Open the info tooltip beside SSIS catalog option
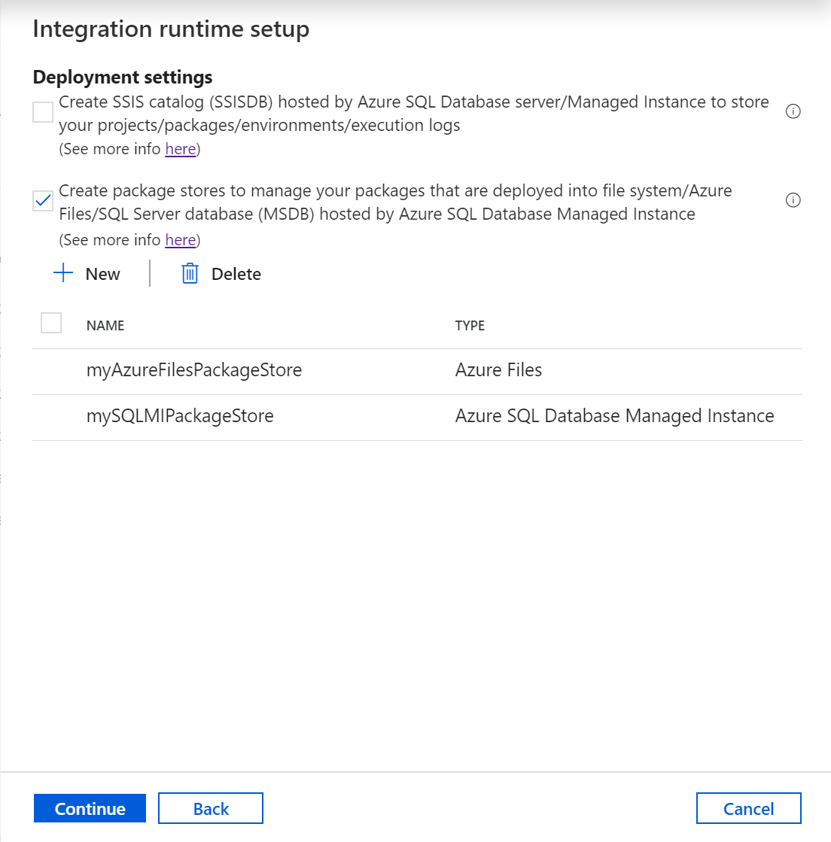Image resolution: width=831 pixels, height=842 pixels. click(793, 111)
